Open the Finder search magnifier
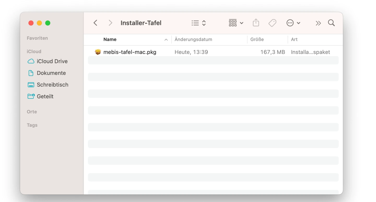Viewport: 376px width, 202px height. tap(331, 23)
